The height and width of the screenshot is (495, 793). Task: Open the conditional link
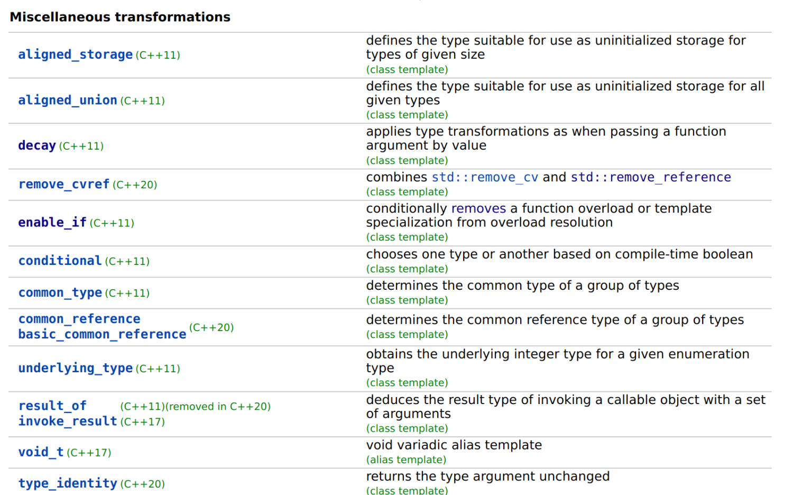(60, 261)
